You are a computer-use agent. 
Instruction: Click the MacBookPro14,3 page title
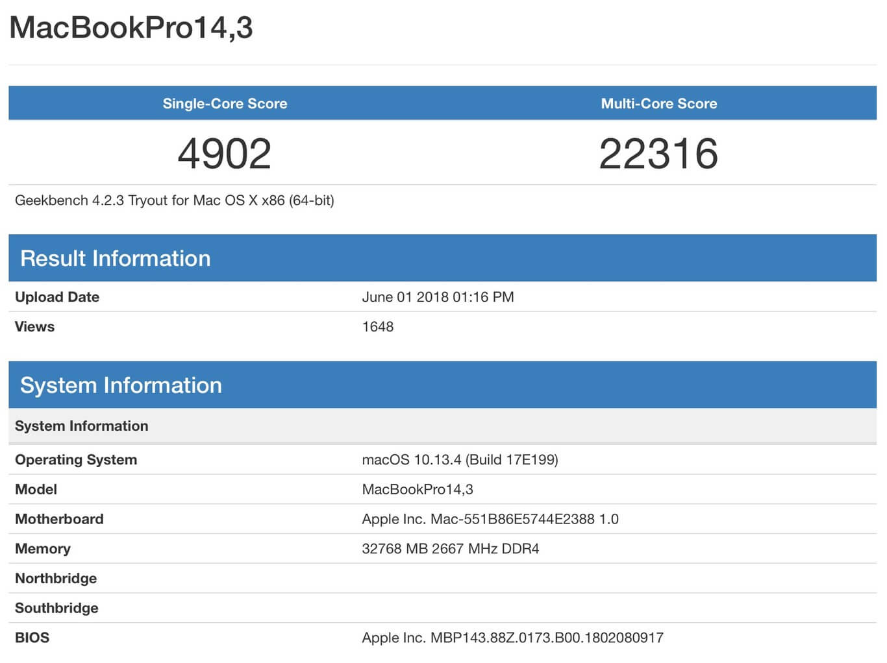(131, 28)
